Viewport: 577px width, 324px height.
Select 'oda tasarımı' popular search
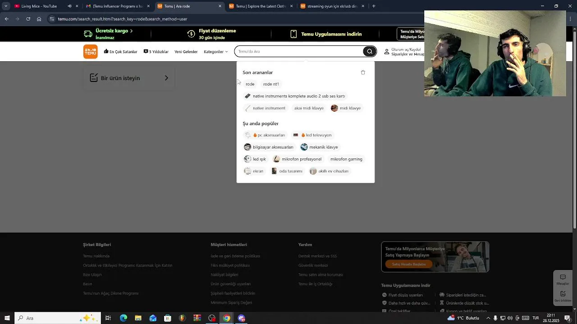pyautogui.click(x=287, y=171)
